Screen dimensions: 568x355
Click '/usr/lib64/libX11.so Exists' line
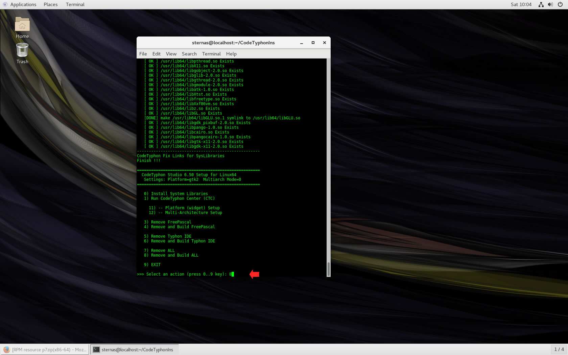tap(184, 66)
